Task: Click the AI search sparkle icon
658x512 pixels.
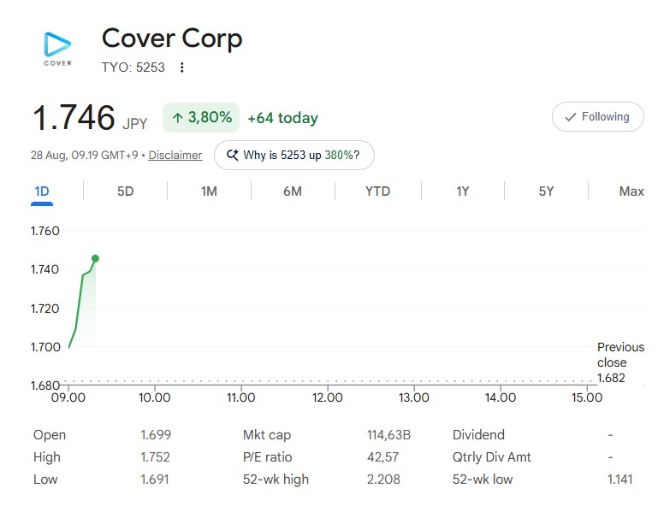Action: (233, 156)
